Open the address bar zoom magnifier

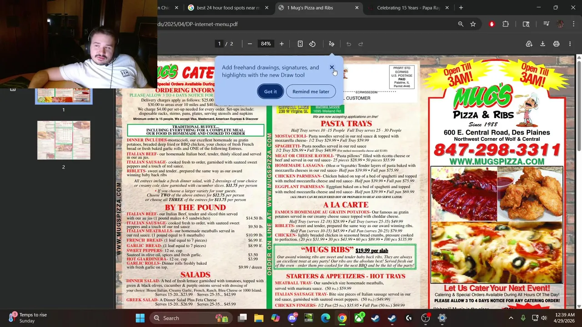coord(461,24)
